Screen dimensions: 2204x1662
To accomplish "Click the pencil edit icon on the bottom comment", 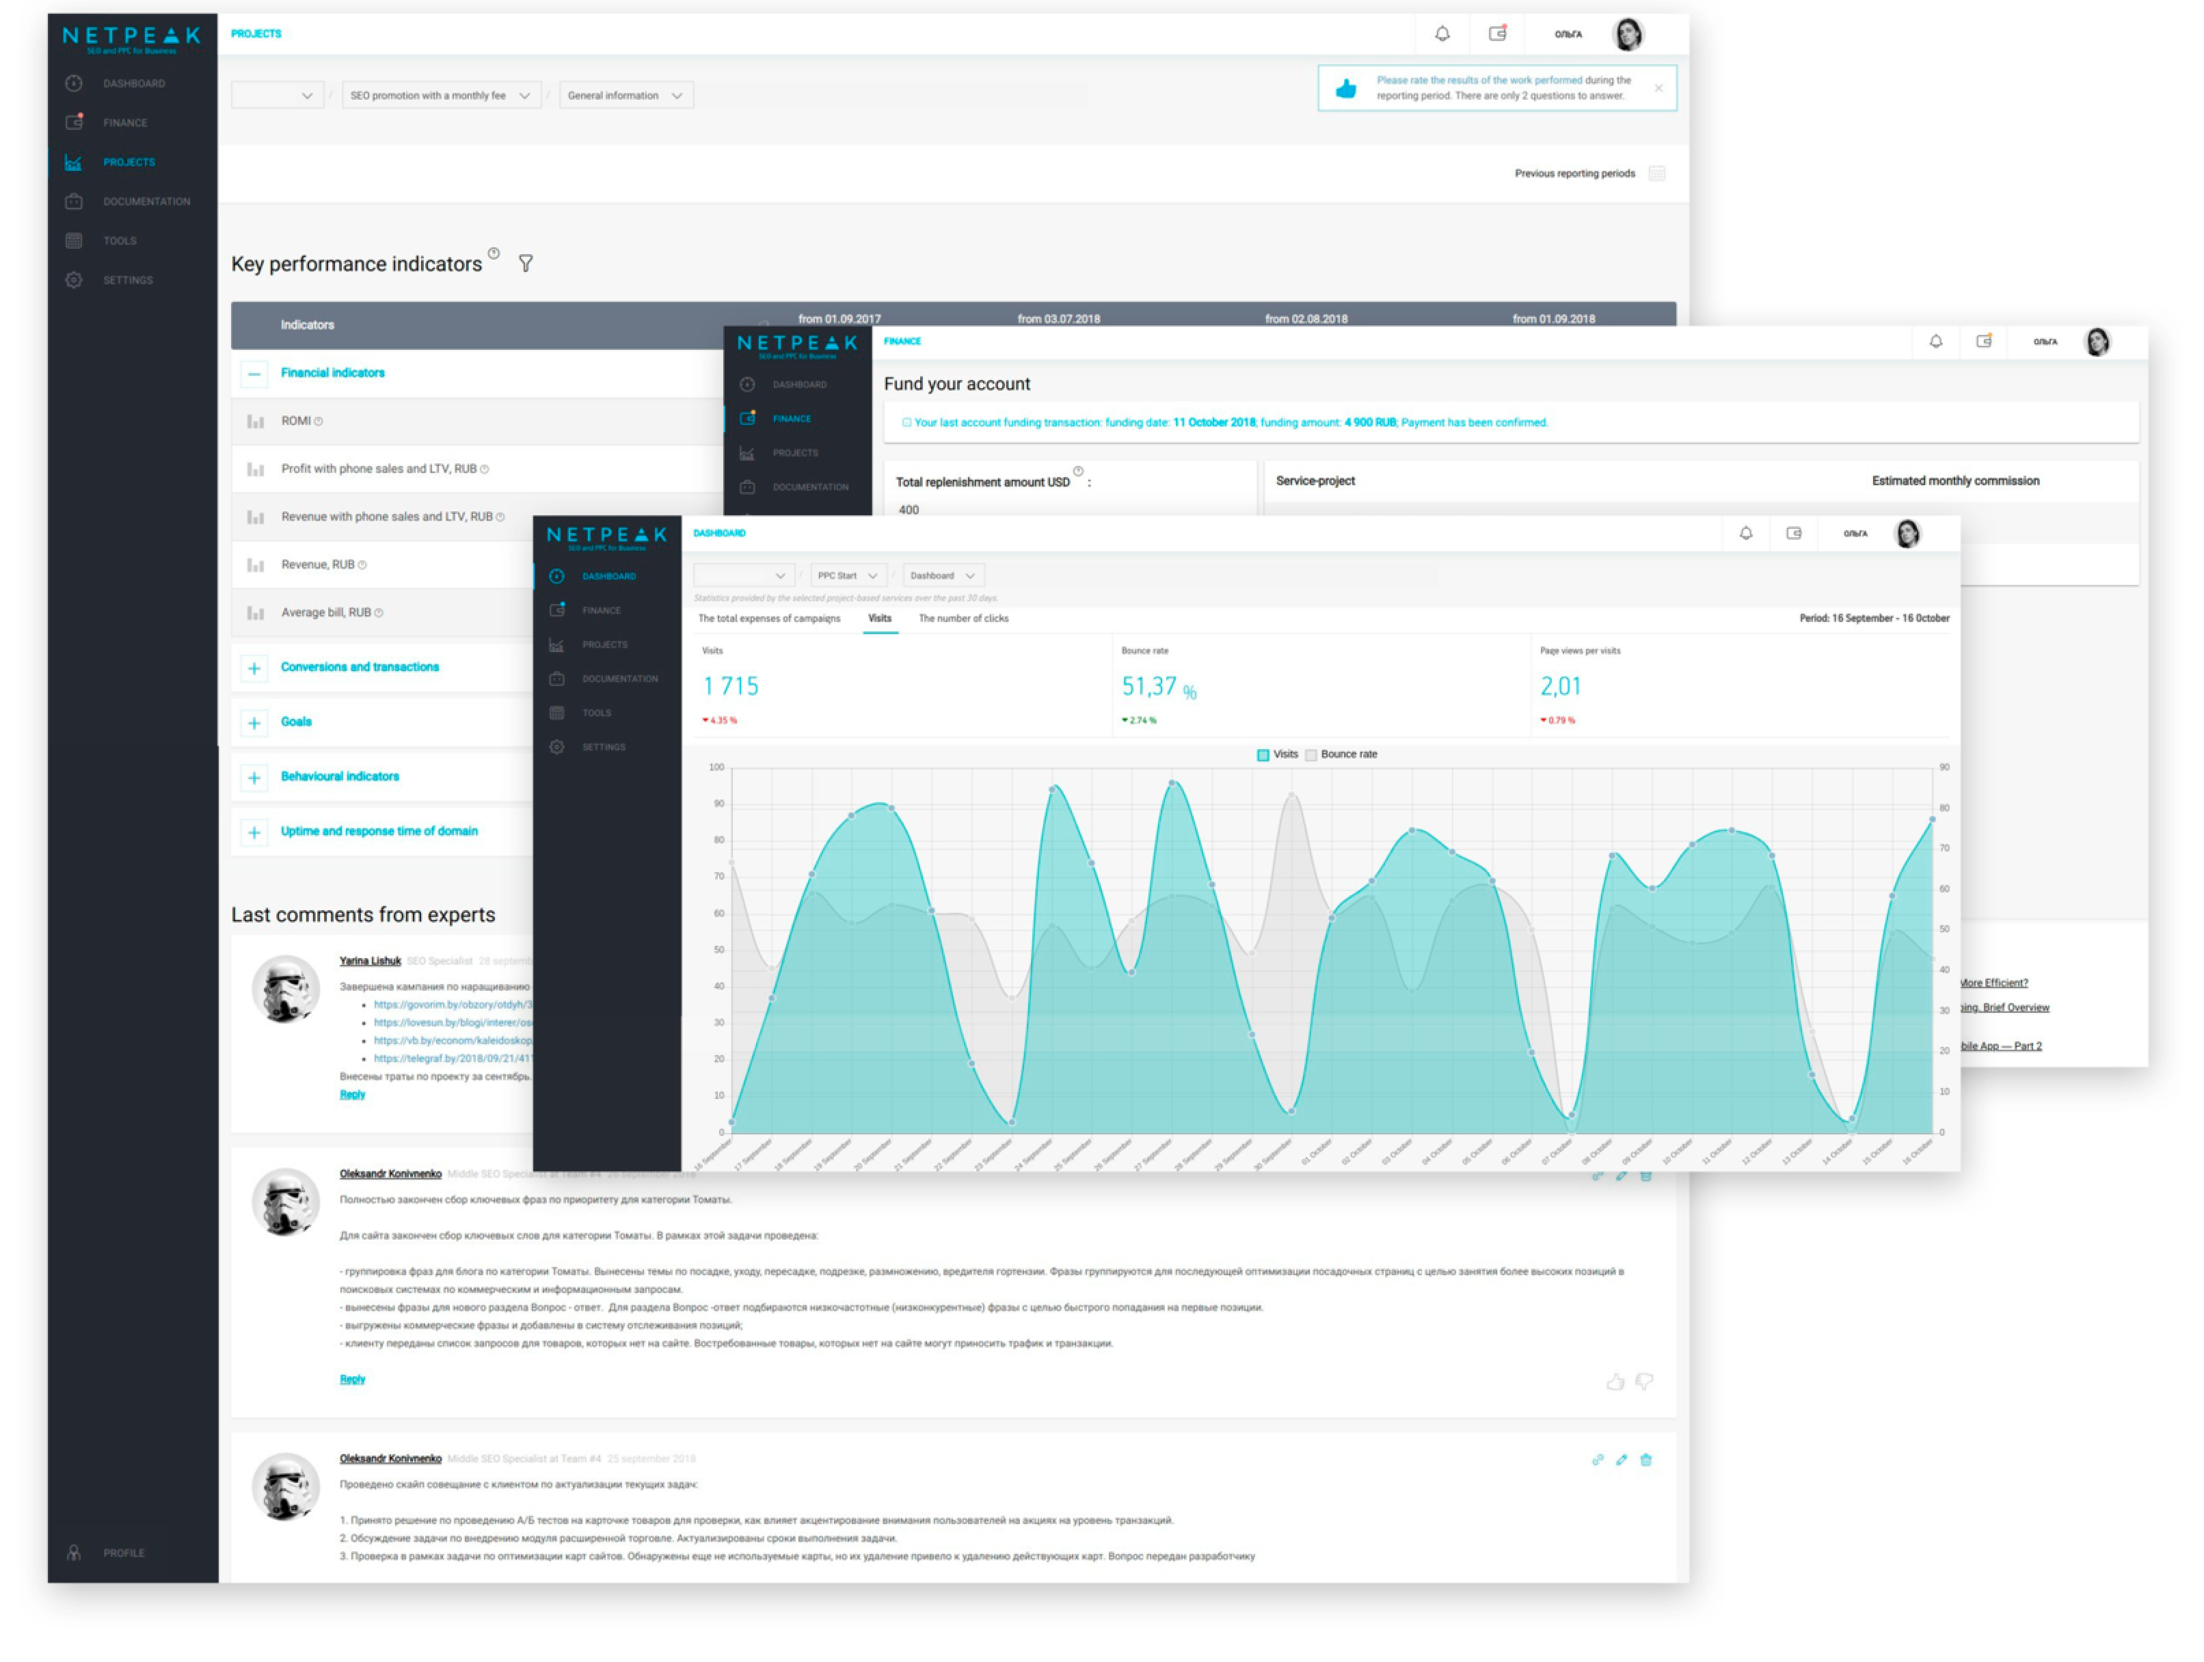I will point(1621,1460).
